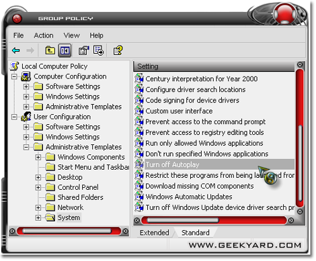This screenshot has width=316, height=261.
Task: Open the Properties toolbar icon
Action: pos(83,50)
